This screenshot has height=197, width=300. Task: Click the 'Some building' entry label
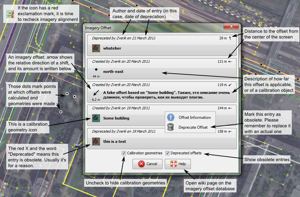click(x=116, y=118)
